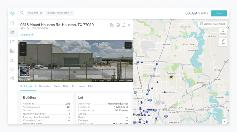The height and width of the screenshot is (132, 237).
Task: Expand street view to fullscreen
Action: 128,45
